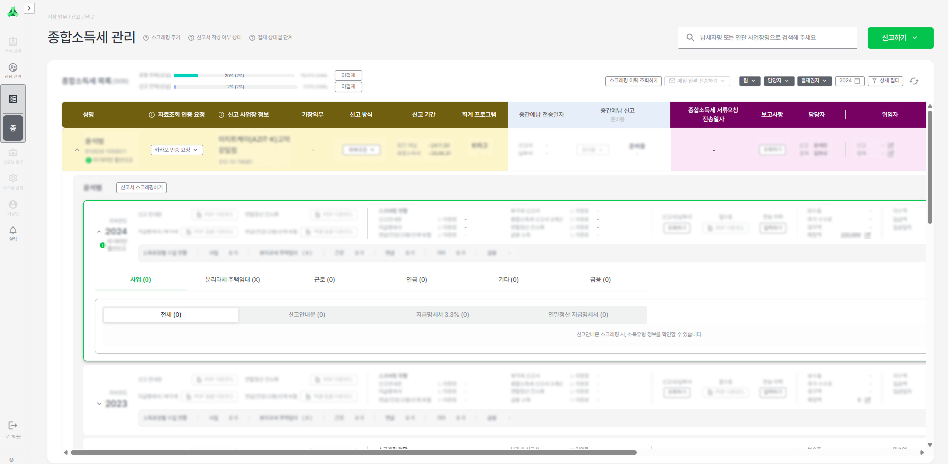
Task: Select the 지급명세서 3.3% (0) tab
Action: 442,315
